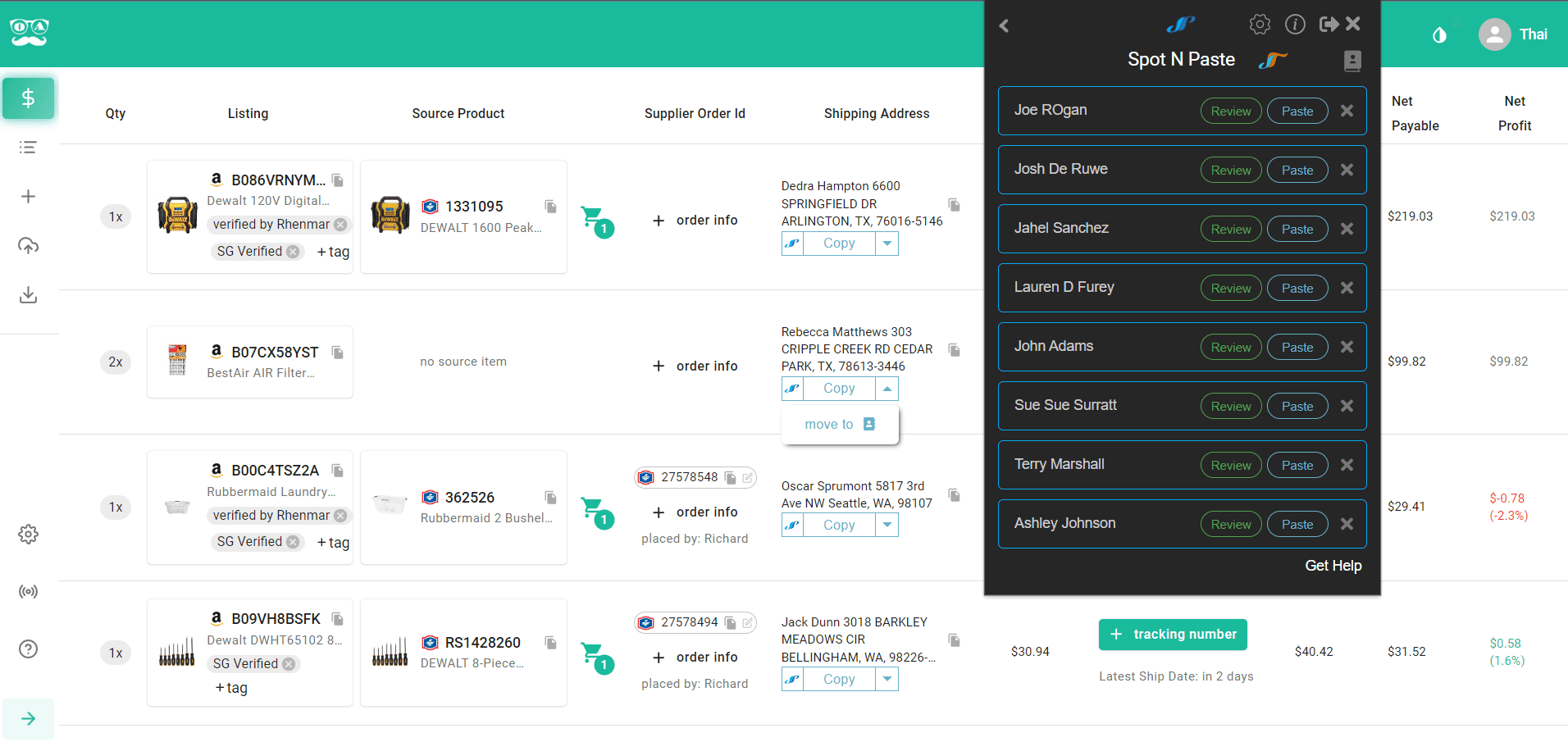Remove verified by Rhenmar tag on Dewalt listing
The image size is (1568, 742).
pyautogui.click(x=340, y=225)
